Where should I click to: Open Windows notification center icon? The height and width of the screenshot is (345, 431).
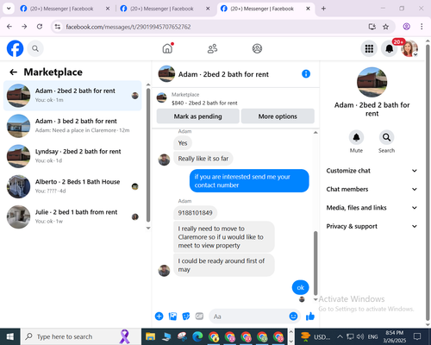[417, 336]
